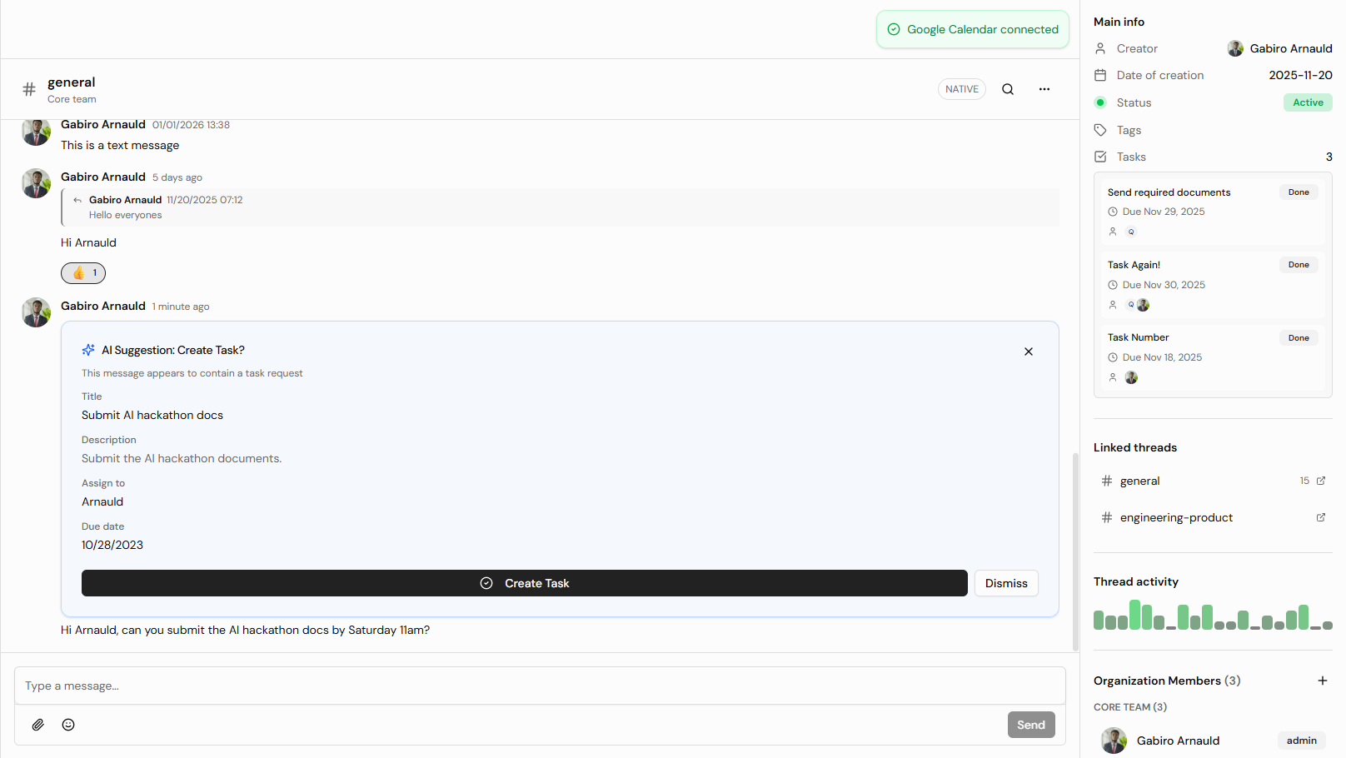Select the NATIVE tab
This screenshot has height=758, width=1346.
(x=961, y=88)
